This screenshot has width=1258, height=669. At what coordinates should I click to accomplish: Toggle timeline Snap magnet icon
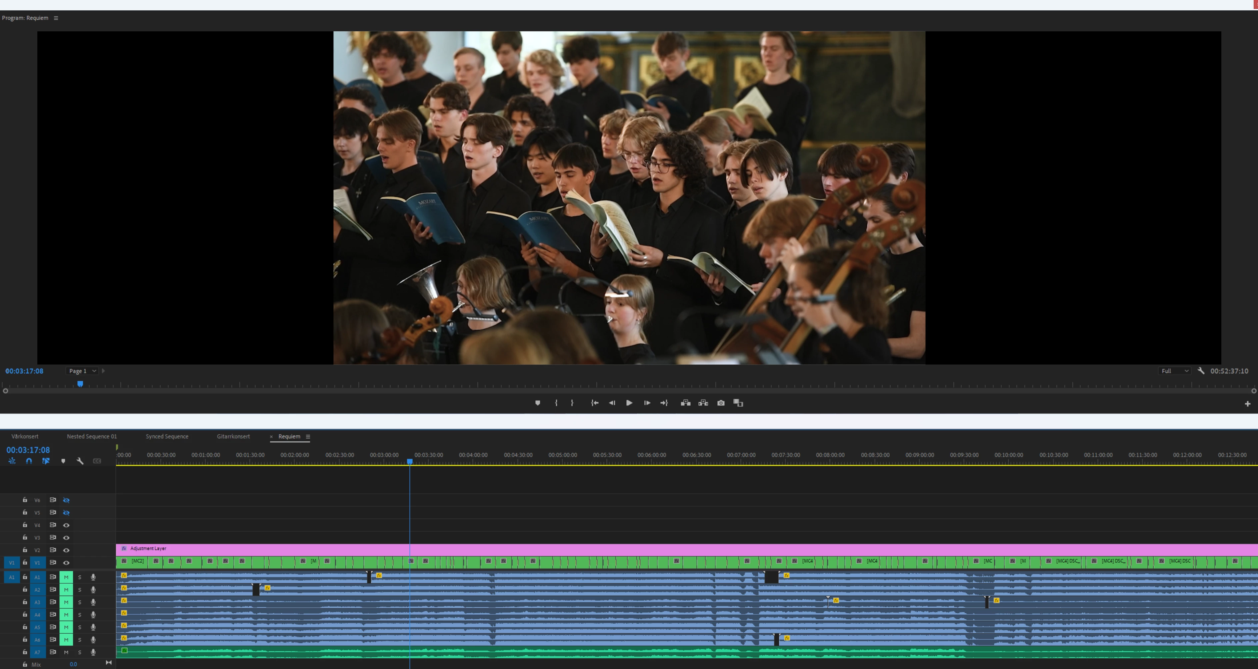click(29, 461)
